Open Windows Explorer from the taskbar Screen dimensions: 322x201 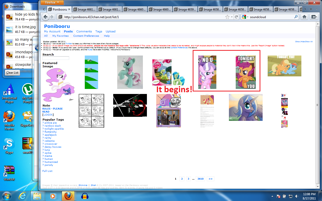click(37, 196)
